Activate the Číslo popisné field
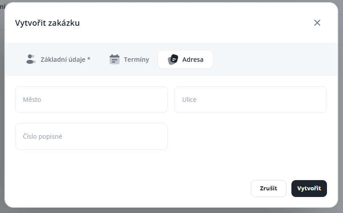 point(91,137)
